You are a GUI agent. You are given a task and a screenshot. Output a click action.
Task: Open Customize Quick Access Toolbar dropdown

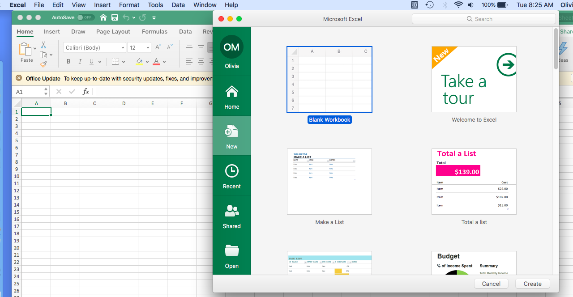[154, 18]
